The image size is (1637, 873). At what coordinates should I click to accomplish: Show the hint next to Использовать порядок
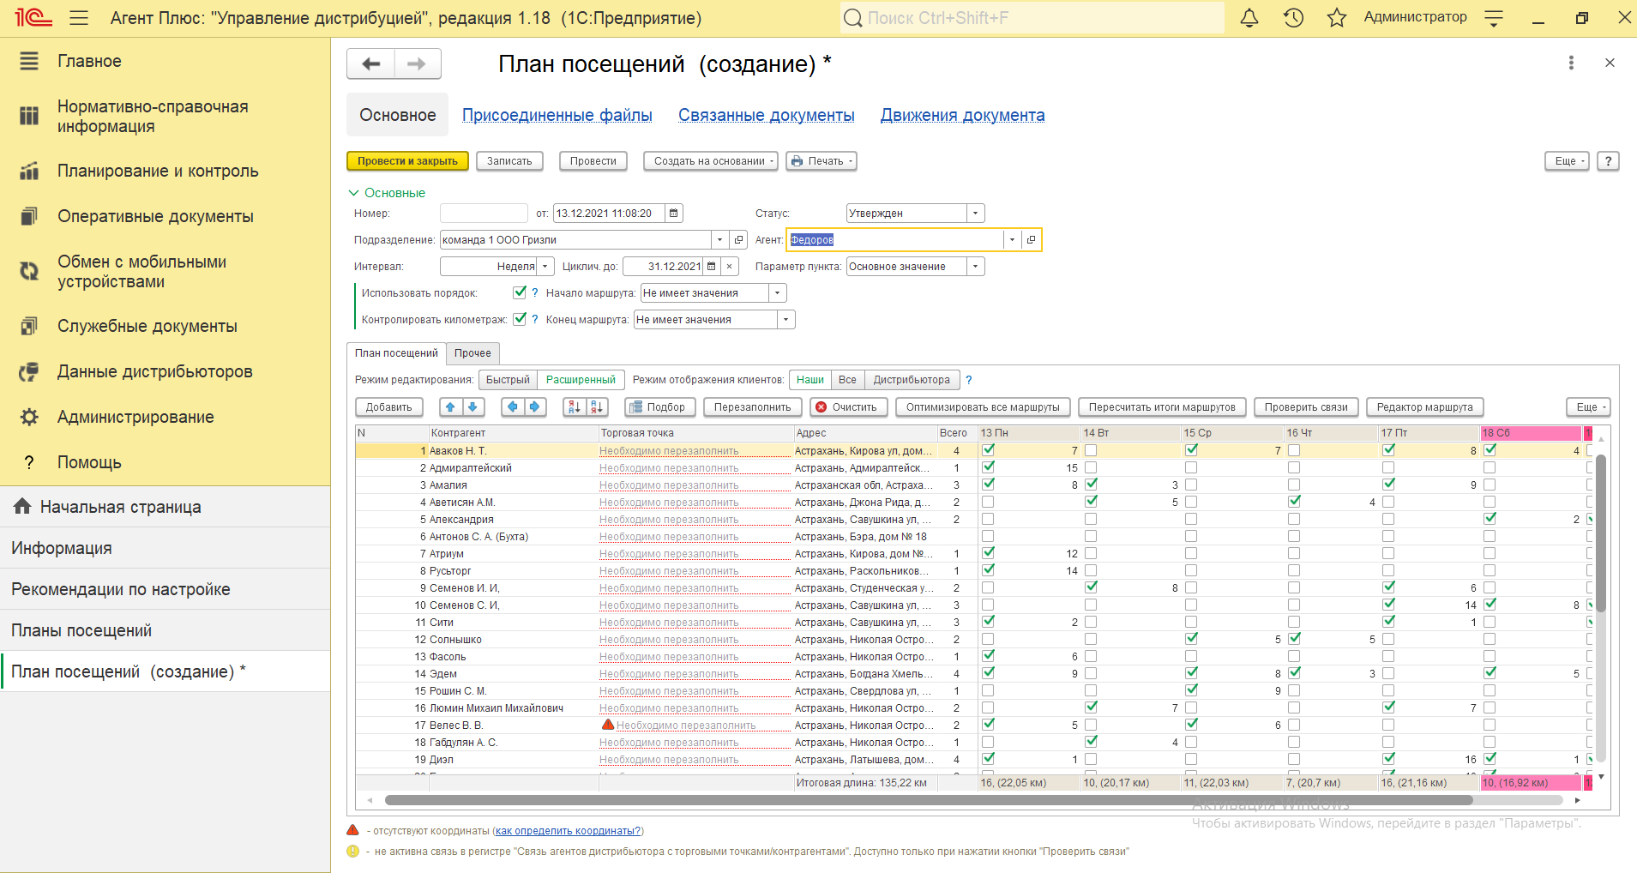tap(535, 293)
